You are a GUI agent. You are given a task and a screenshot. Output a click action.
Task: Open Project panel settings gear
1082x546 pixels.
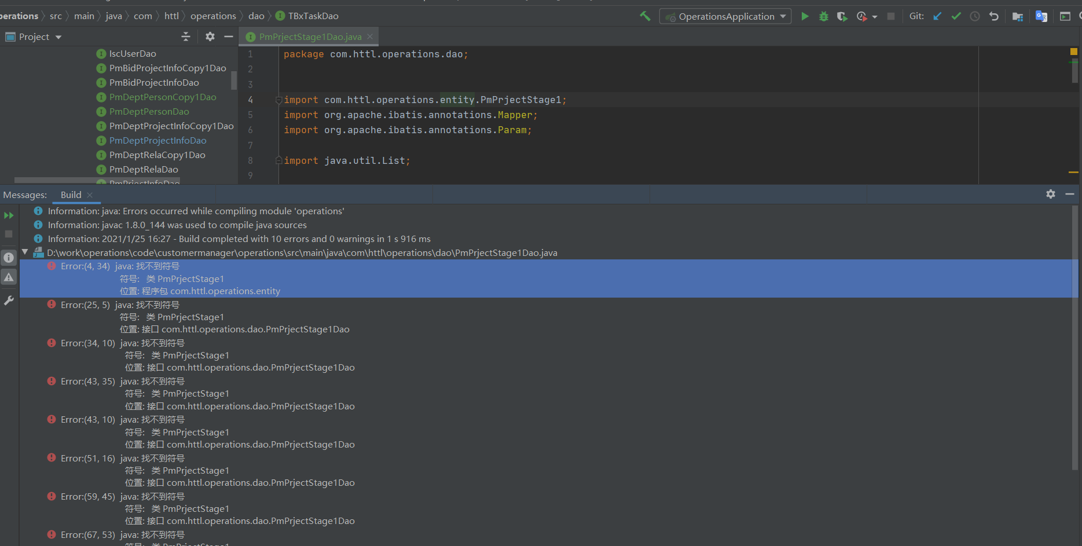[x=210, y=37]
